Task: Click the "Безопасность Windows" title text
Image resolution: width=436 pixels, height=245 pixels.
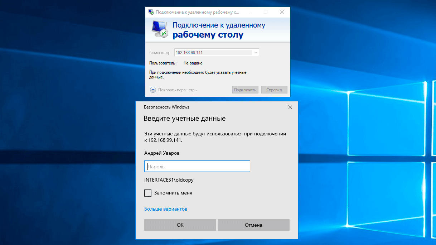Action: click(x=166, y=107)
